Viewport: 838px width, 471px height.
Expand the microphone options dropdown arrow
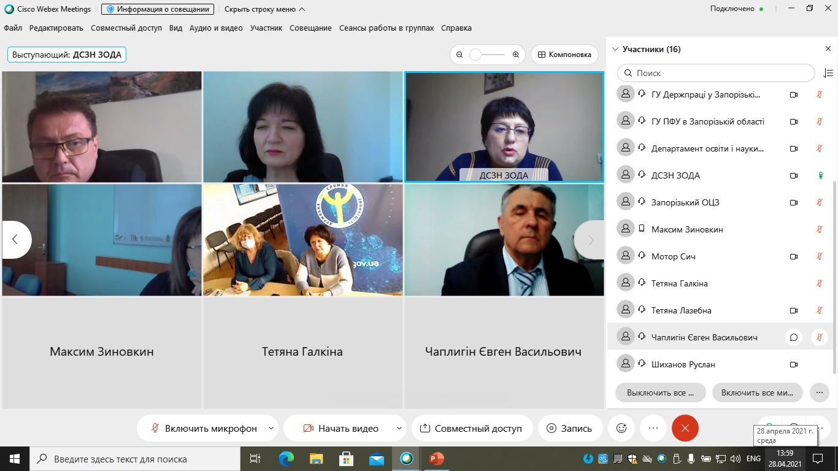pyautogui.click(x=271, y=428)
